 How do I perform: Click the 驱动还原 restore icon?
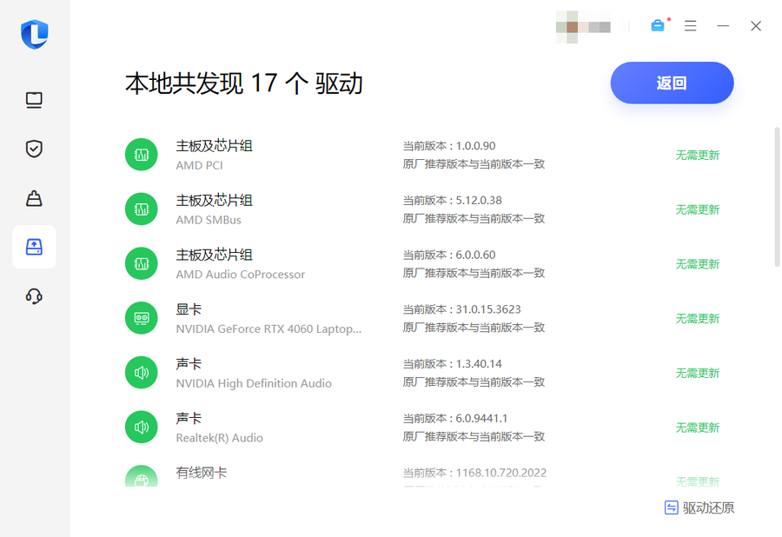point(672,507)
